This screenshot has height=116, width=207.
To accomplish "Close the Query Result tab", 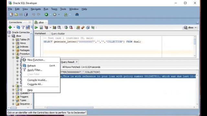I will coord(77,62).
